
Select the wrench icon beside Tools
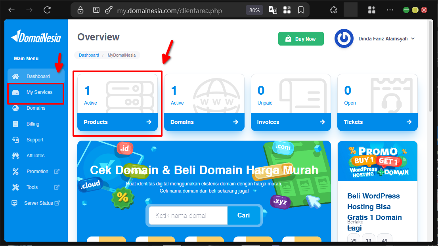coord(15,187)
